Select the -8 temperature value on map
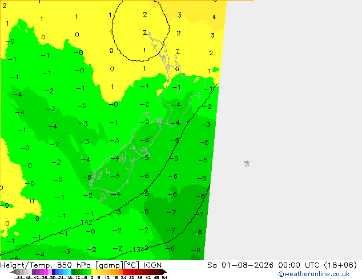Viewport: 362px width, 279px height. tap(198, 232)
